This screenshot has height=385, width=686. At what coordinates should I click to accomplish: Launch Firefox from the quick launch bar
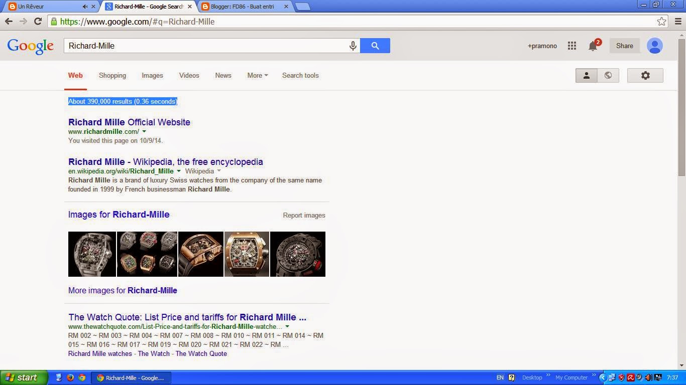70,377
